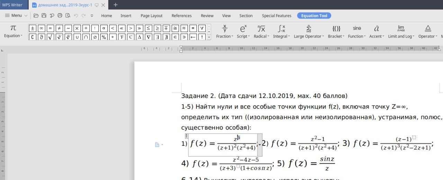
Task: Click the equation move handle on formula 1
Action: tap(187, 136)
